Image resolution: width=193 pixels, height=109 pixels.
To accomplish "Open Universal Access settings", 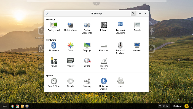I will 104,84.
